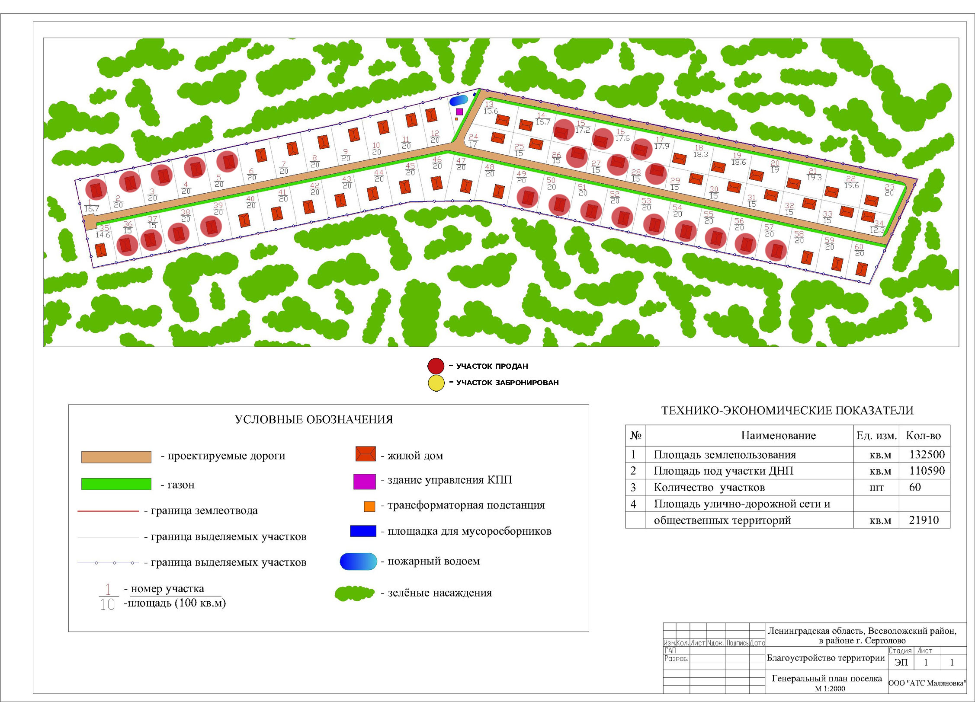Click the '- пожарный водоем' legend caption
This screenshot has width=975, height=702.
pos(430,561)
